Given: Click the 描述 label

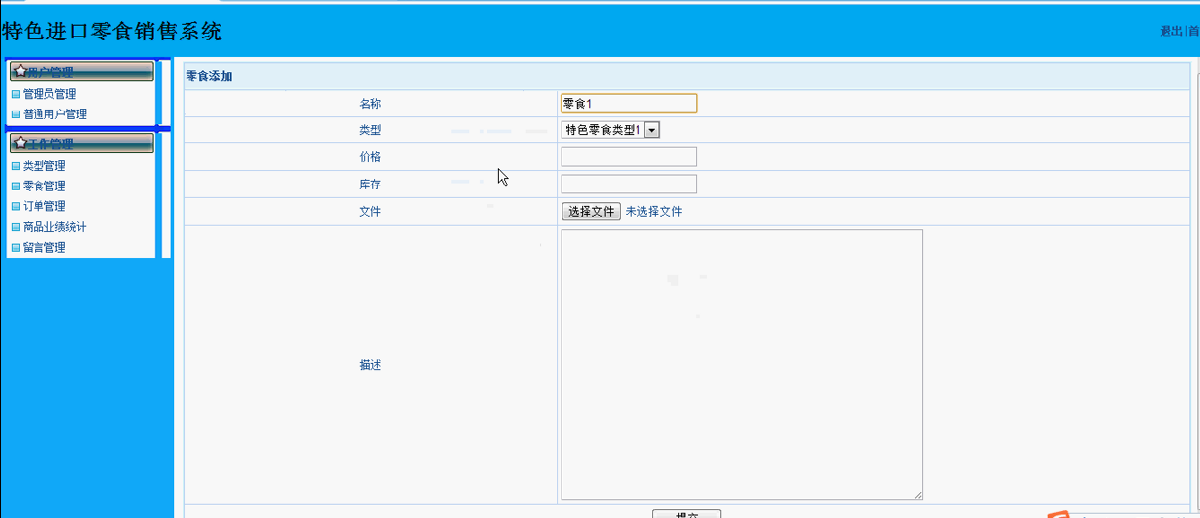Looking at the screenshot, I should [x=370, y=365].
